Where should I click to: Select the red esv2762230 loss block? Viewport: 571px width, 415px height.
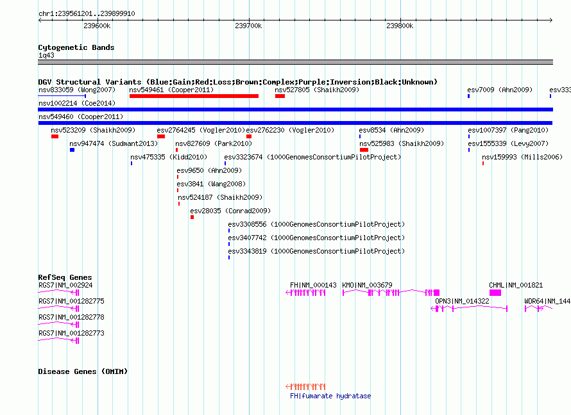[249, 136]
